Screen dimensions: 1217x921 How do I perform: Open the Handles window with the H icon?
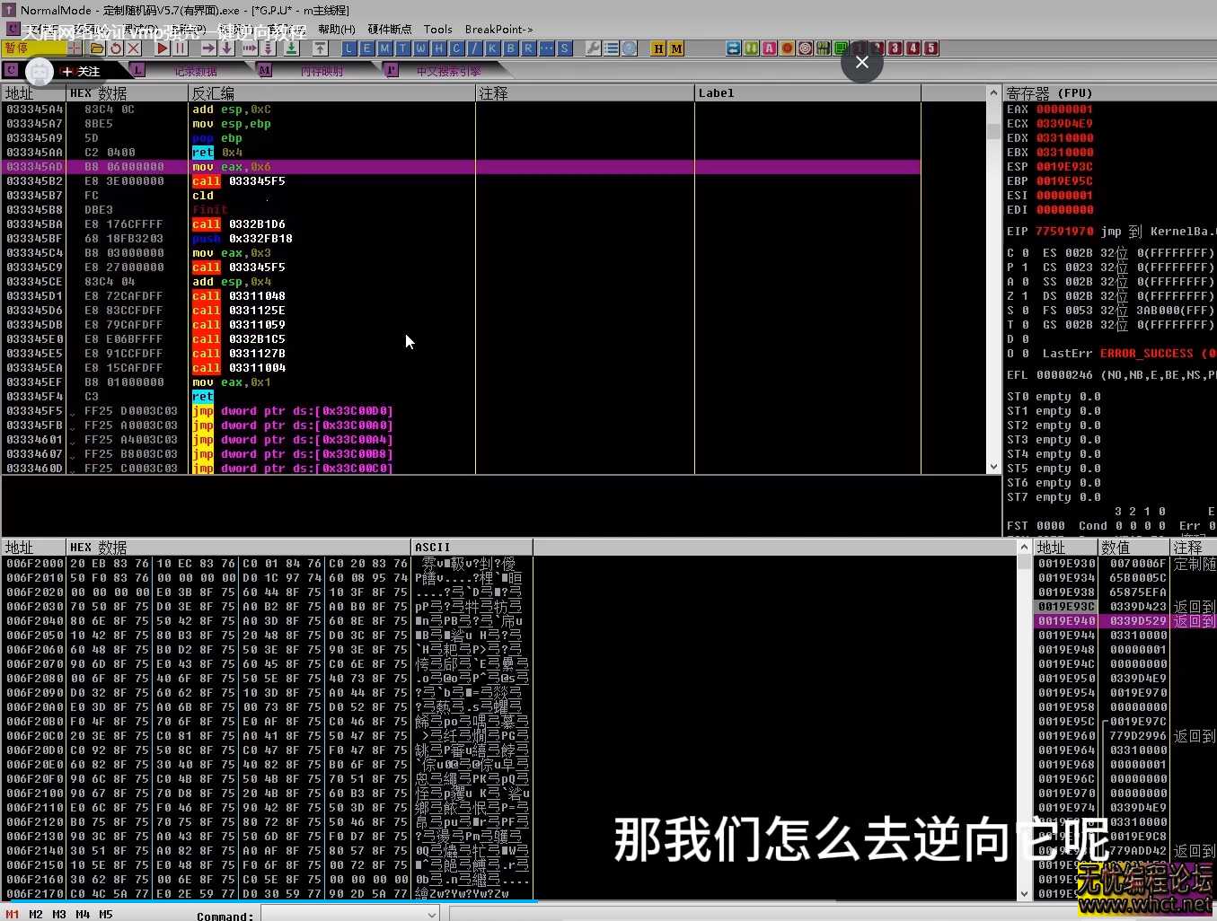438,48
